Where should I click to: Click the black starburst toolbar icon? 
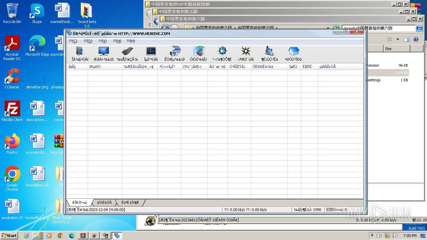pyautogui.click(x=246, y=54)
